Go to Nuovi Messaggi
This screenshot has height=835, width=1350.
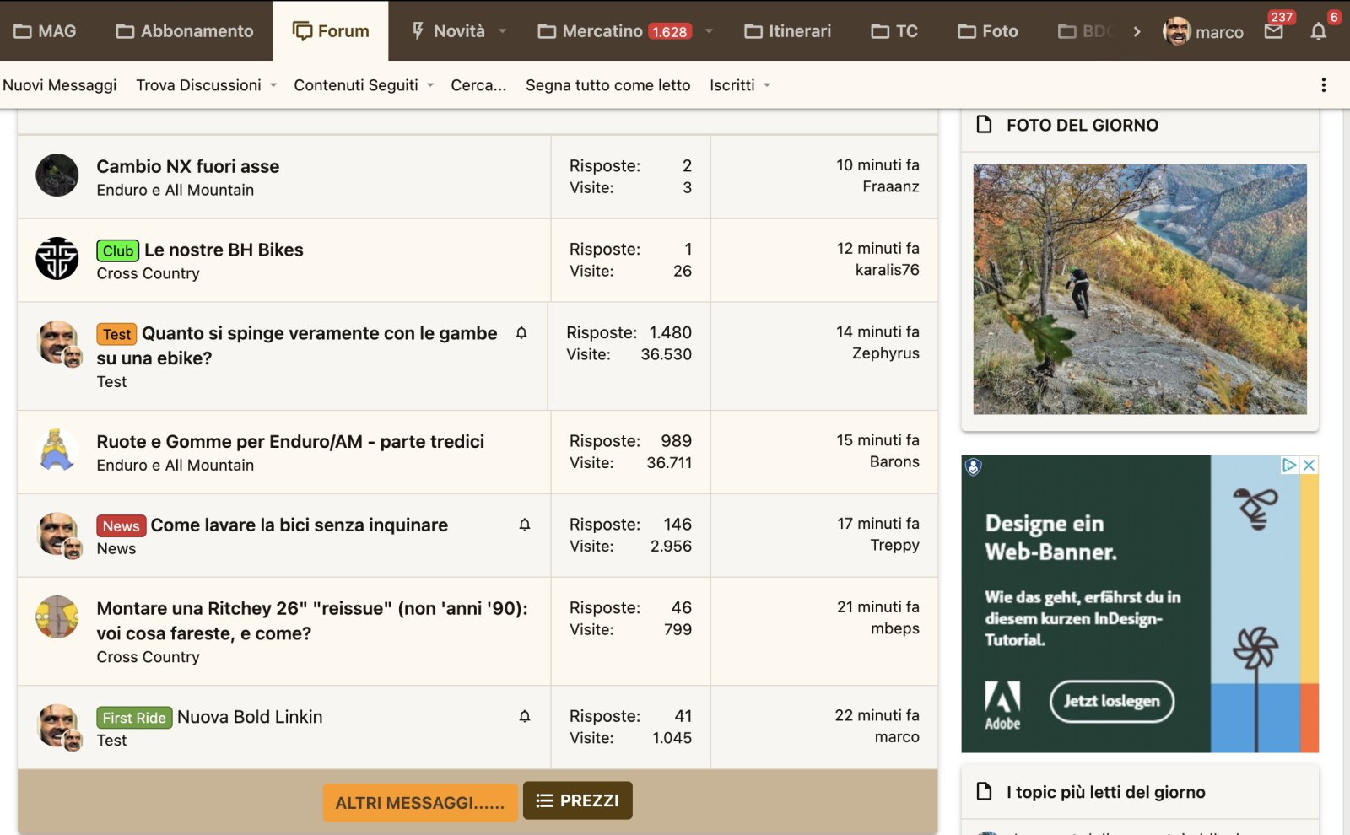pos(59,85)
